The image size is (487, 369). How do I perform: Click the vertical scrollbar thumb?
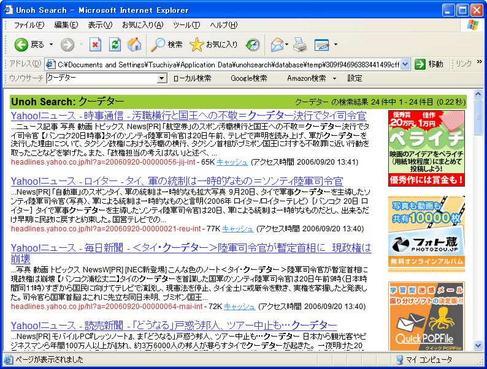click(x=478, y=117)
